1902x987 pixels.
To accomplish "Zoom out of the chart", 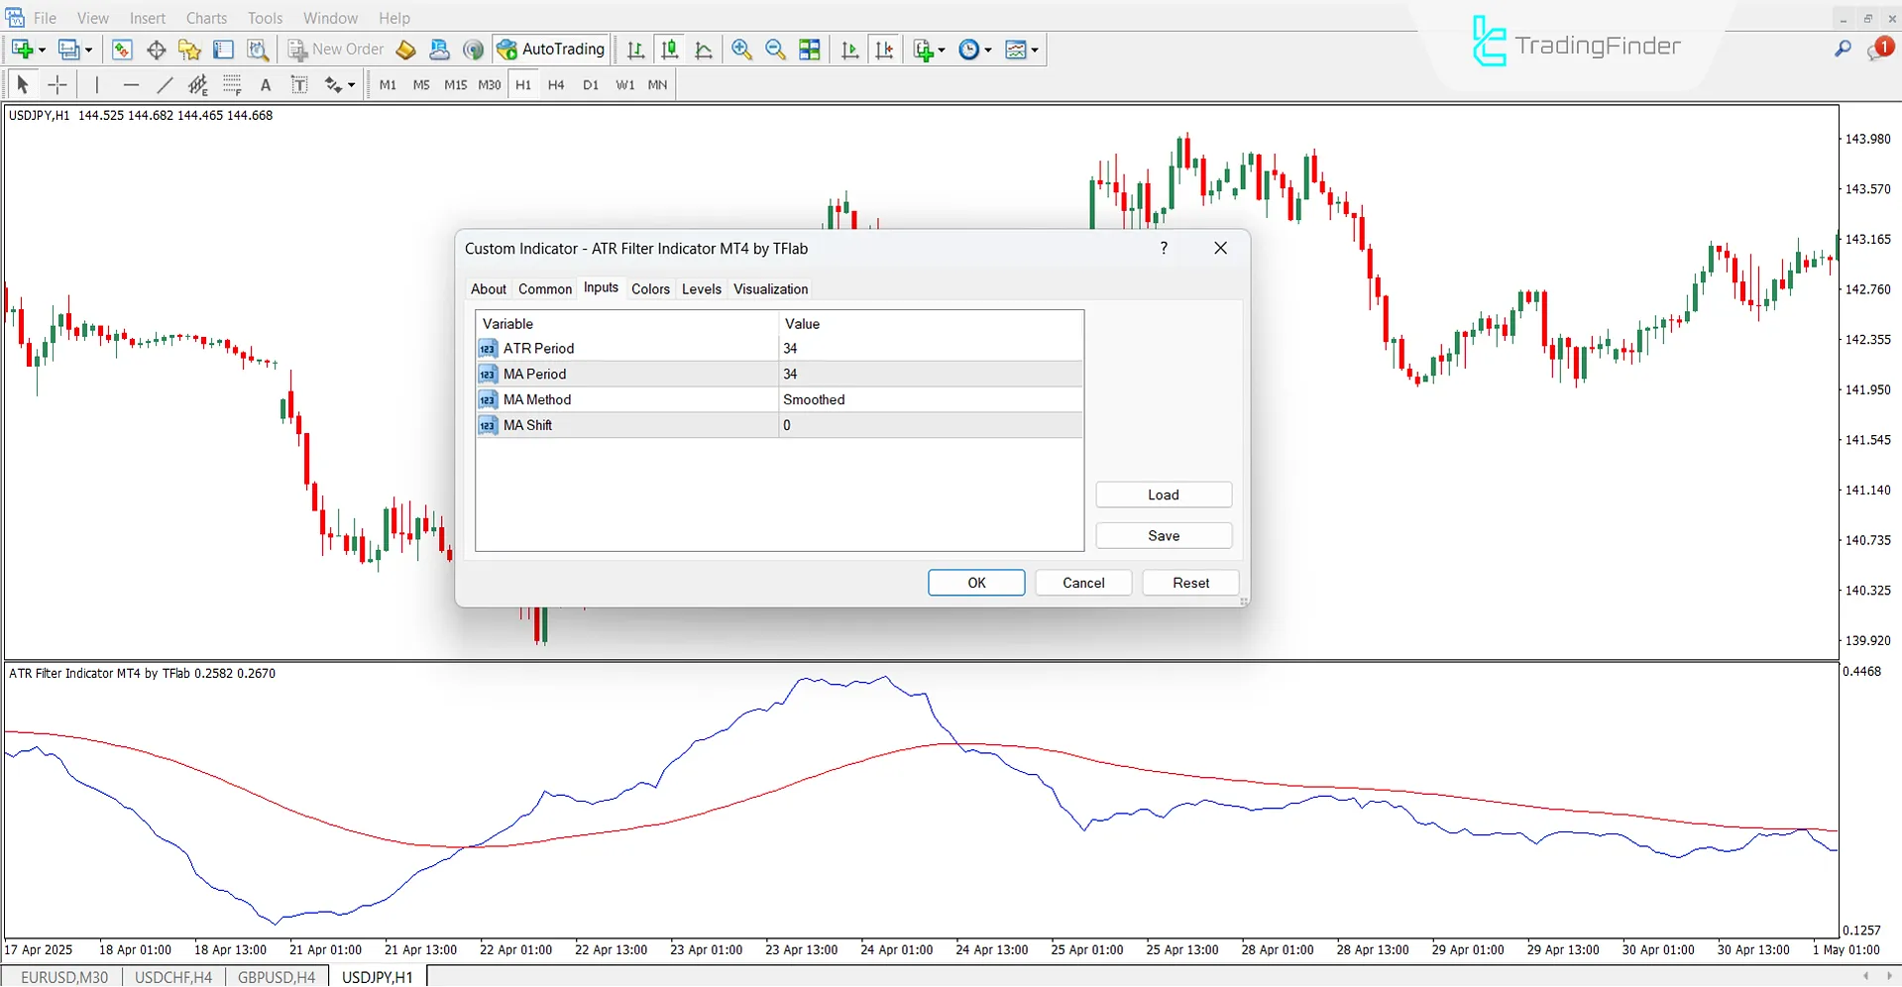I will point(775,50).
